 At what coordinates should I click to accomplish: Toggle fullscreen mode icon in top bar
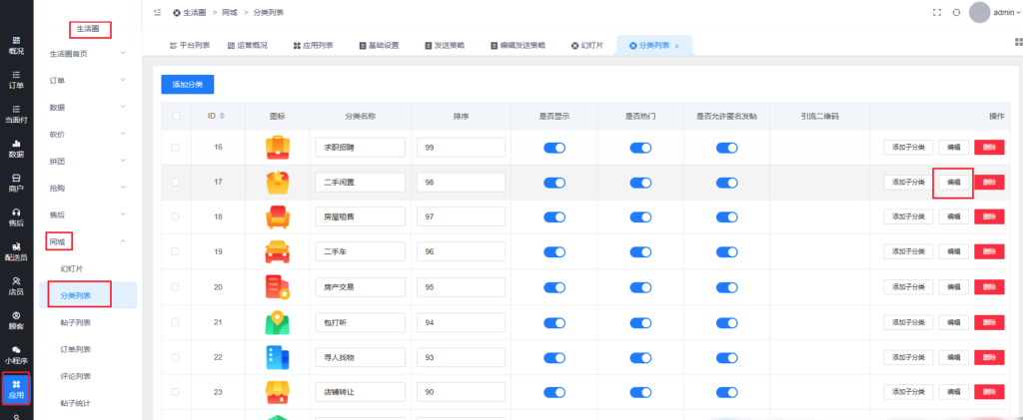click(x=936, y=12)
